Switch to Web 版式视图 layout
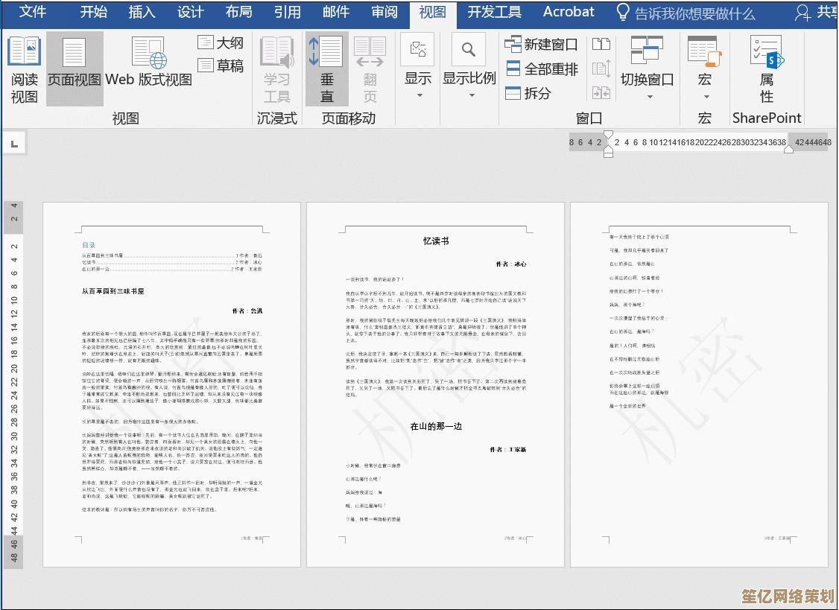The height and width of the screenshot is (610, 839). (149, 63)
